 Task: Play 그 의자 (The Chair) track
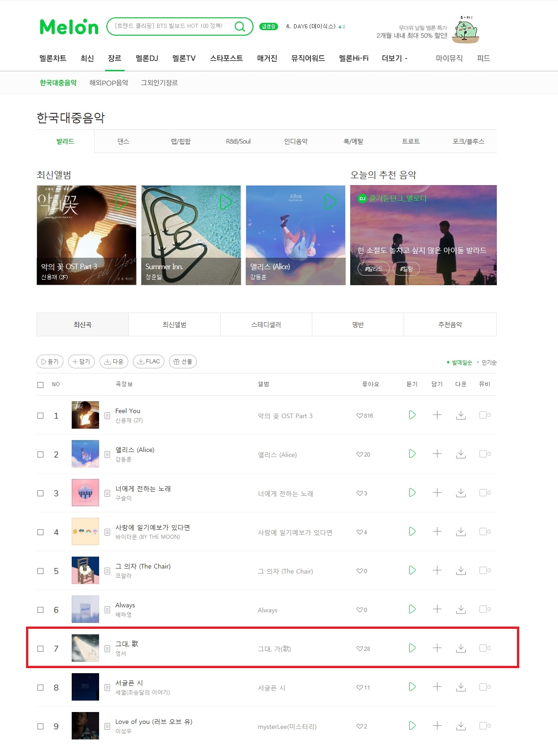412,570
